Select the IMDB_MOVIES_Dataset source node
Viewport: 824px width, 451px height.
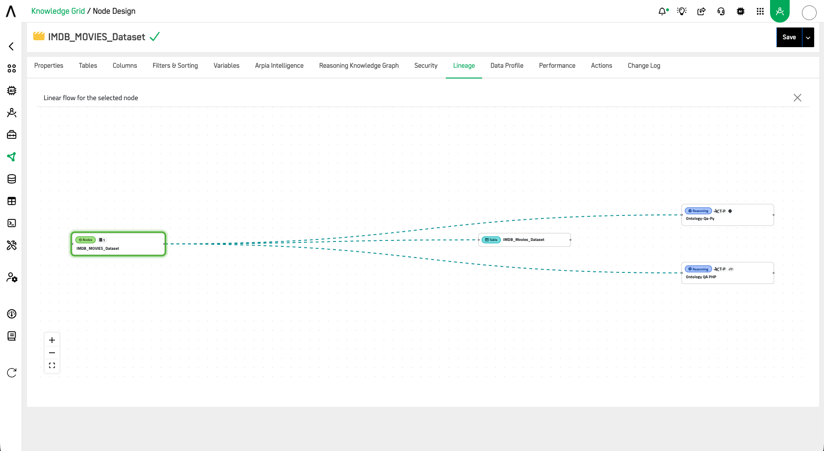coord(118,244)
